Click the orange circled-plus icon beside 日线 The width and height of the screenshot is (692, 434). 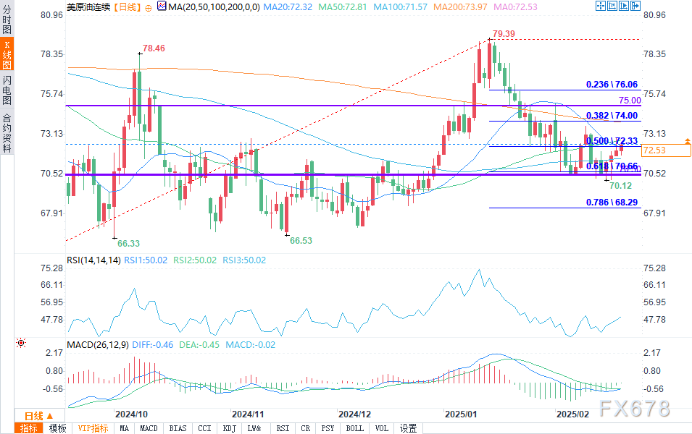(x=149, y=8)
